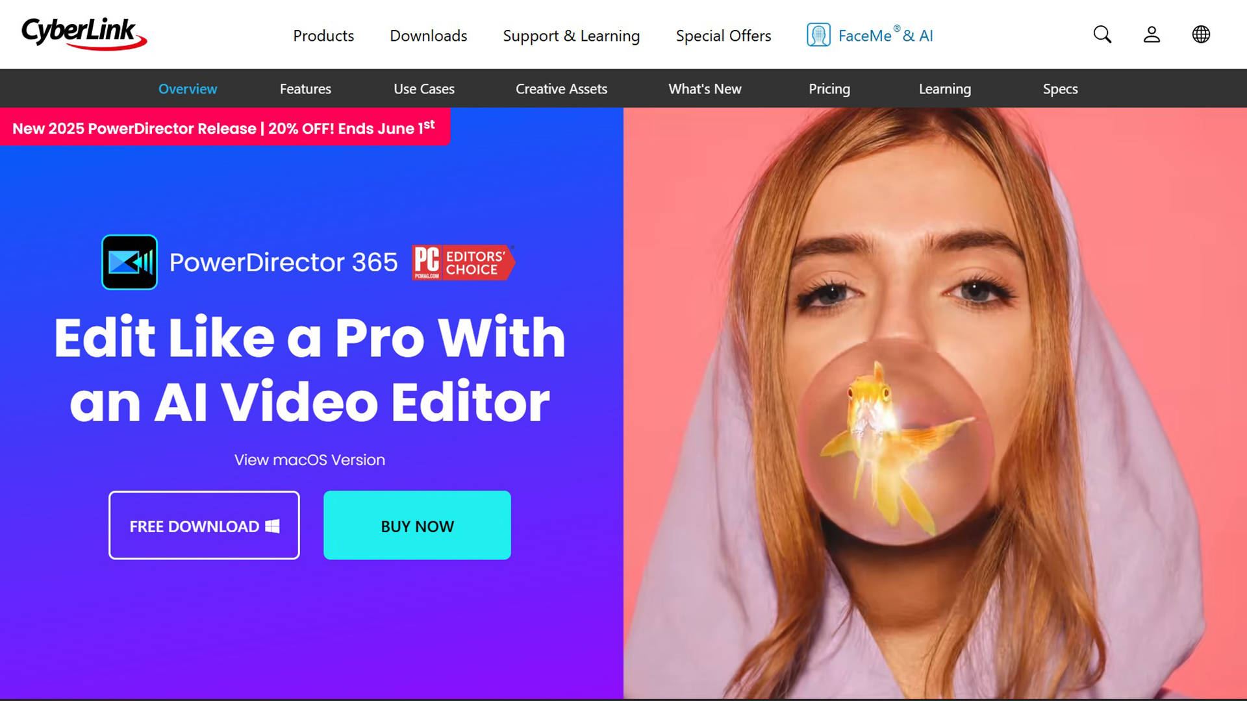
Task: Open the What's New tab
Action: point(705,89)
